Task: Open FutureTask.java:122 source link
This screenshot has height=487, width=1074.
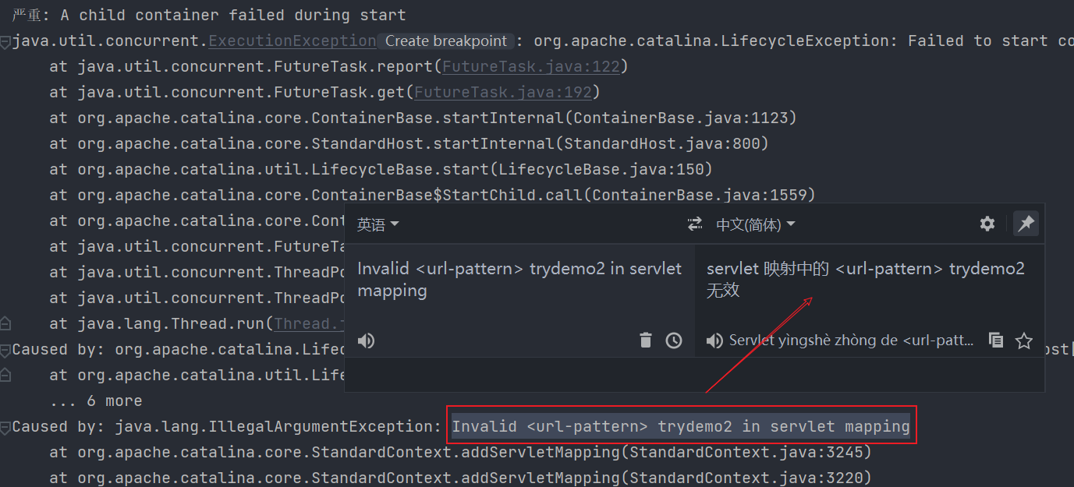Action: tap(530, 67)
